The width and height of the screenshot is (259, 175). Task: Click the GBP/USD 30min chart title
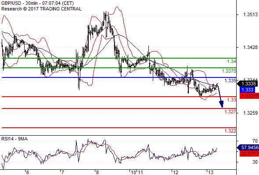click(x=37, y=3)
